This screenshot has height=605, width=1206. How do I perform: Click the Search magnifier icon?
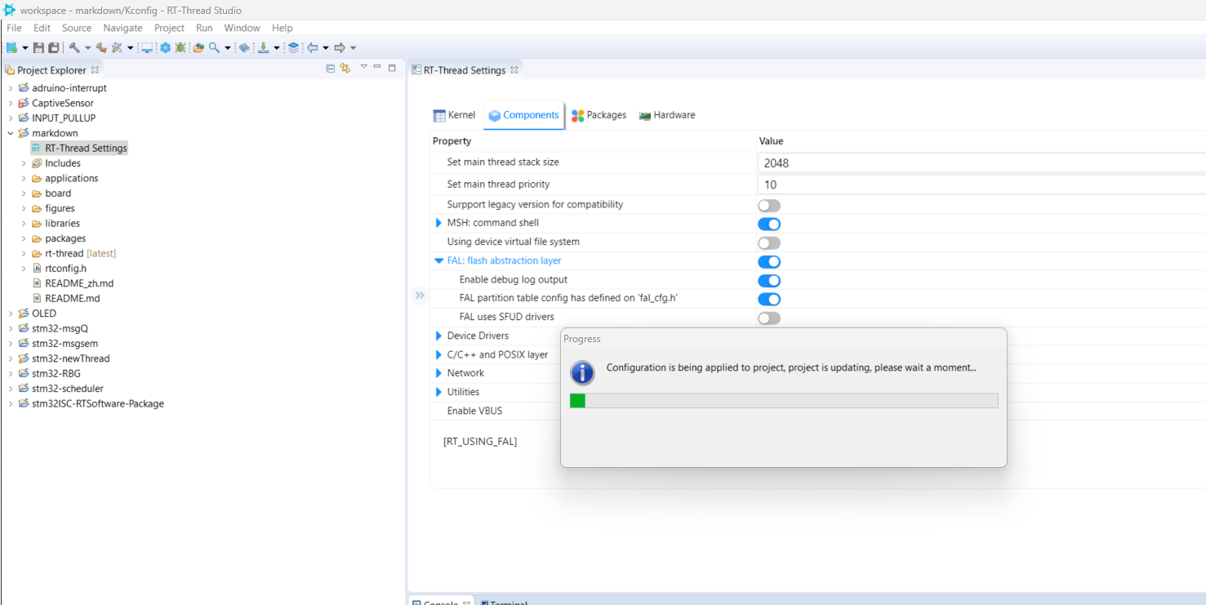coord(214,48)
